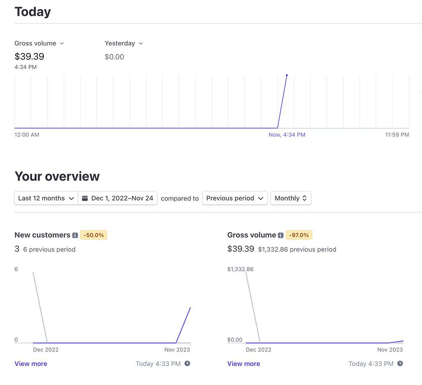Click the clock icon under New customers chart
This screenshot has height=385, width=422.
coord(187,364)
